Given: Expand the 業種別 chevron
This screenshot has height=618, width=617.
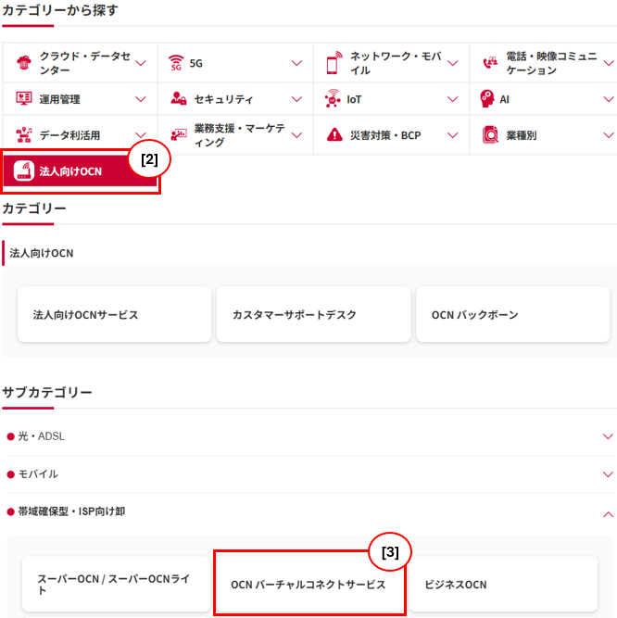Looking at the screenshot, I should click(609, 135).
